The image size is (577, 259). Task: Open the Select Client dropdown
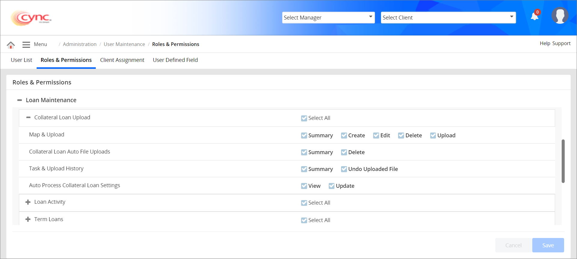[x=448, y=17]
